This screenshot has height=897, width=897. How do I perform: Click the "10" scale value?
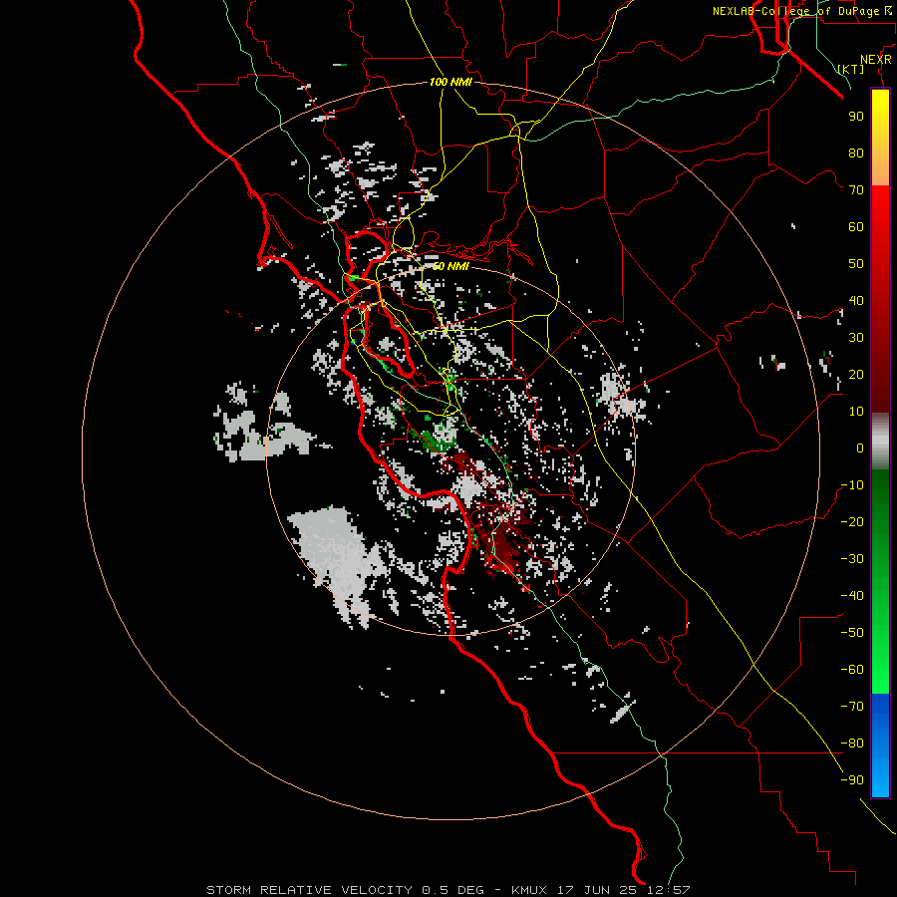856,412
